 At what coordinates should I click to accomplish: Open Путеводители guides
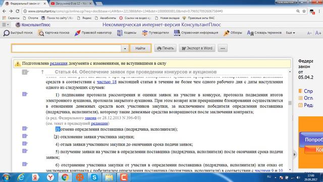pos(155,33)
